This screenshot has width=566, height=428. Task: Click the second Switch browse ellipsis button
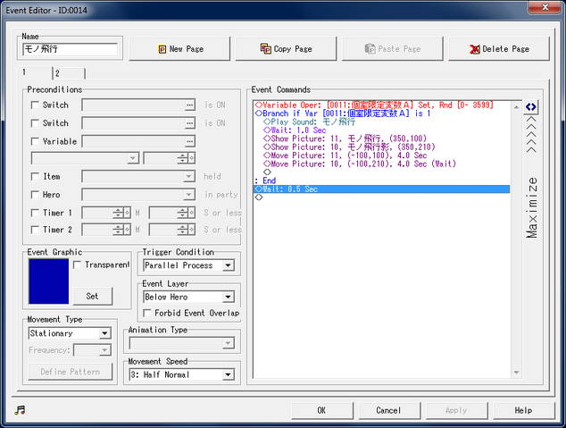click(189, 123)
